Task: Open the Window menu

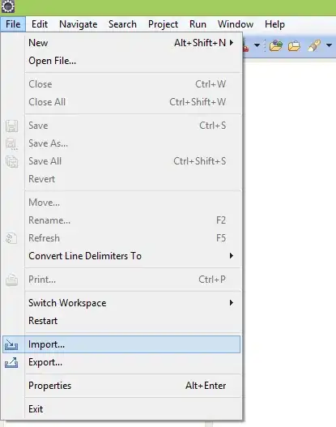Action: pyautogui.click(x=236, y=24)
